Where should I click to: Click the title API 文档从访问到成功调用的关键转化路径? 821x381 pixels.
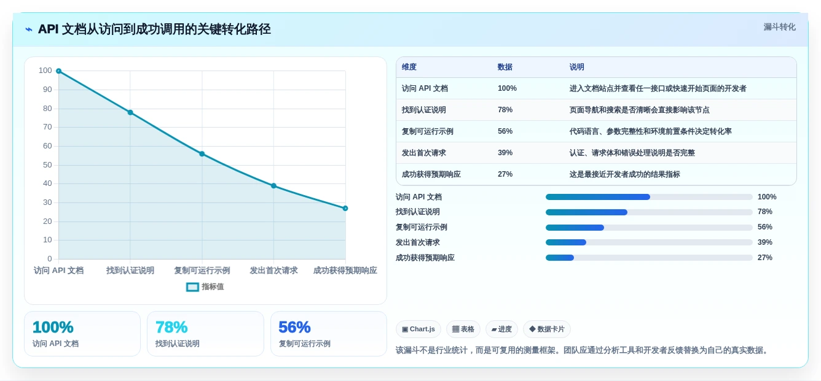tap(154, 29)
